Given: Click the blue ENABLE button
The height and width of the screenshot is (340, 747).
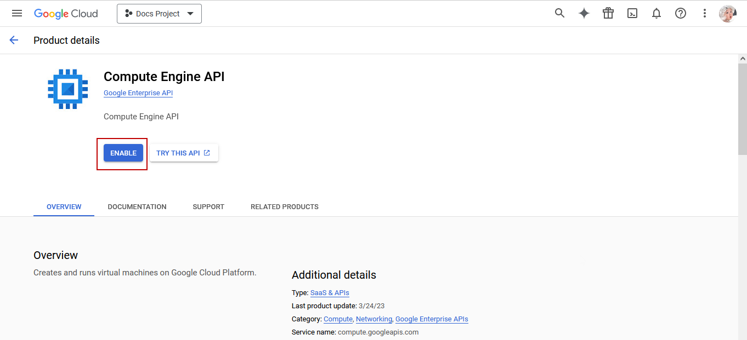Looking at the screenshot, I should [x=123, y=153].
